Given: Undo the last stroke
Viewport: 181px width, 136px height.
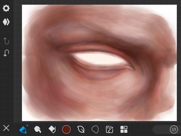Looking at the screenshot, I should [6, 53].
